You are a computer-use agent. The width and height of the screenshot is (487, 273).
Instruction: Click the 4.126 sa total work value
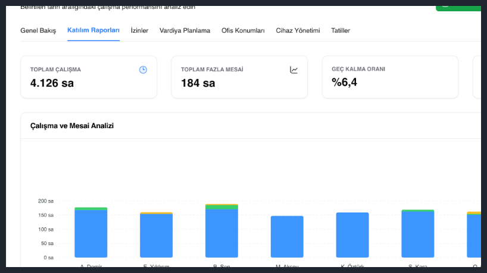(52, 83)
